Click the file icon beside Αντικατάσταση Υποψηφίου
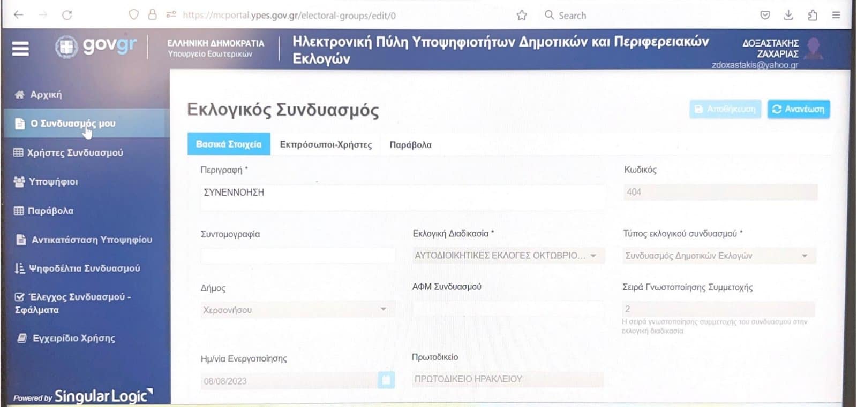857x407 pixels. (x=21, y=240)
